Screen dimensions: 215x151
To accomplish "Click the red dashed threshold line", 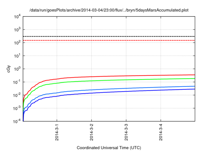I will coord(109,40).
